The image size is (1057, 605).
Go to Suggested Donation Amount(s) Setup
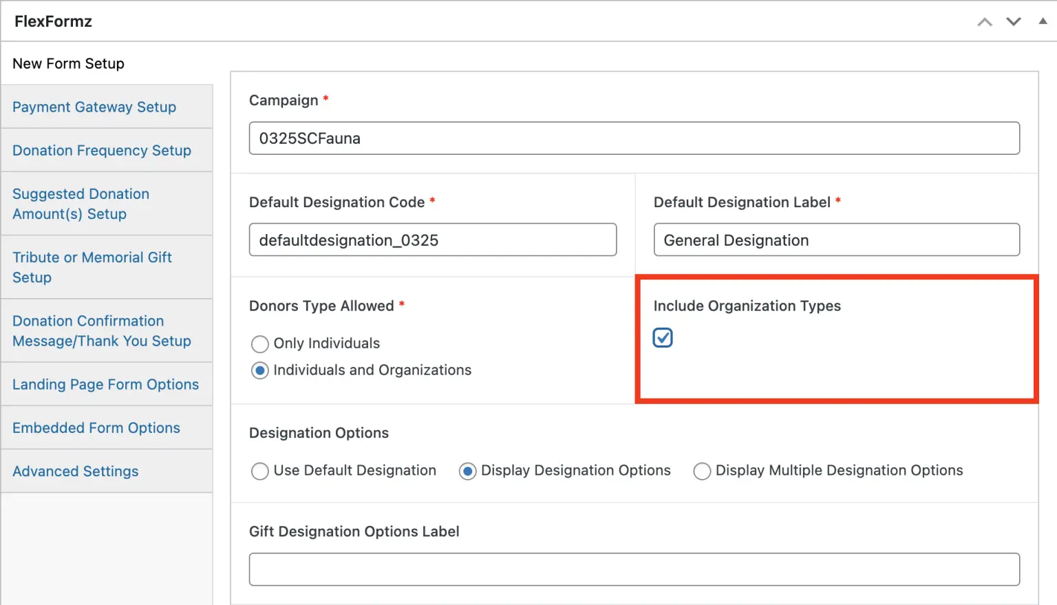point(81,204)
